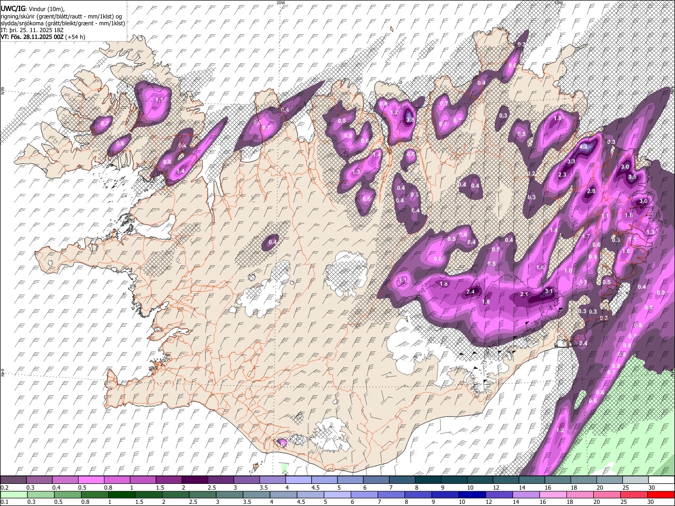This screenshot has width=675, height=506.
Task: Pick pink 18–20 swatch in the lower legend
Action: (579, 494)
